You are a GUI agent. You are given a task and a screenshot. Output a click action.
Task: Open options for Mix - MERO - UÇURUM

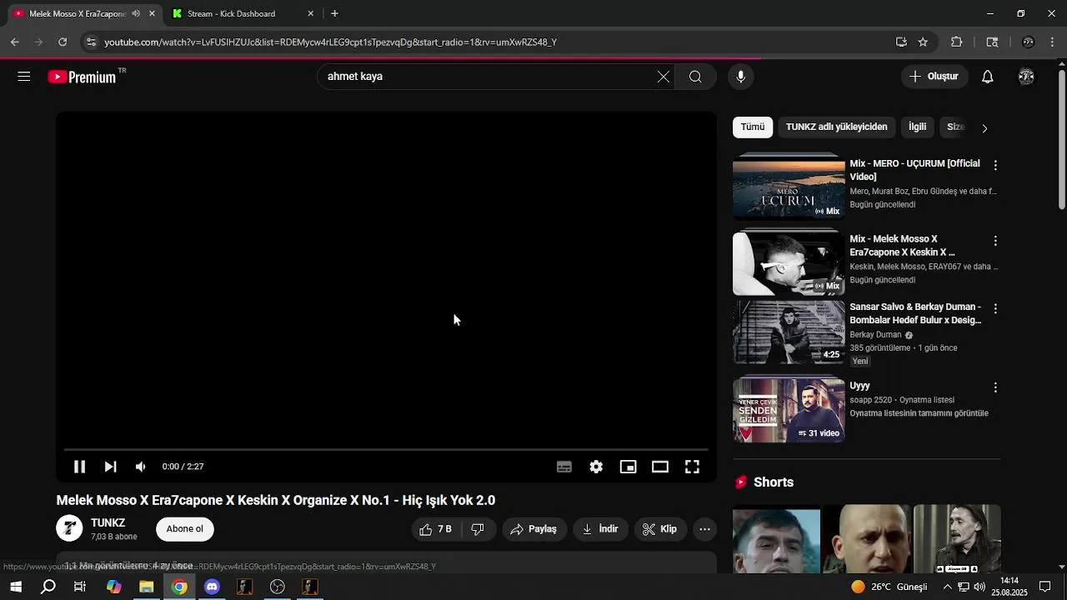tap(994, 165)
